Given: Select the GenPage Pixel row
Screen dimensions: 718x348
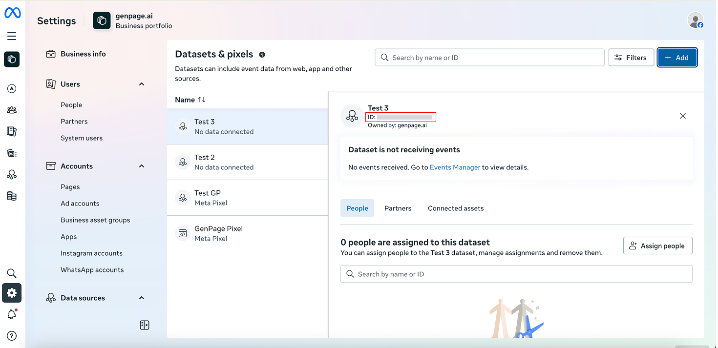Looking at the screenshot, I should tap(248, 233).
